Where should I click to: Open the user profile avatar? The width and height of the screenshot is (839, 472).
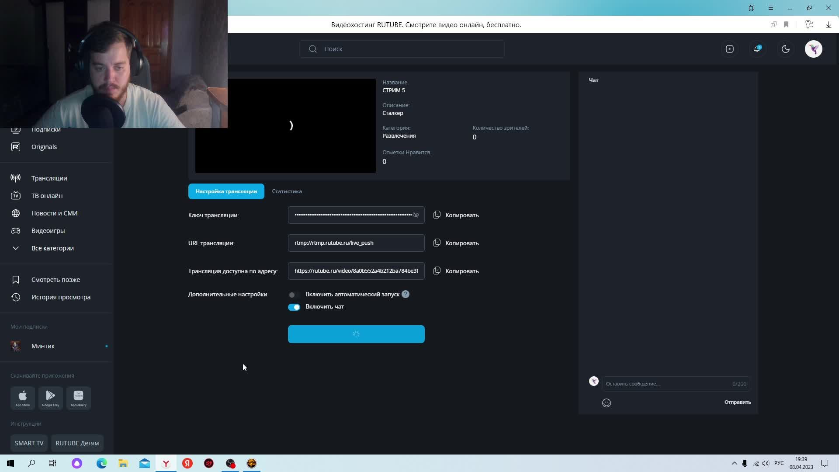pyautogui.click(x=813, y=49)
